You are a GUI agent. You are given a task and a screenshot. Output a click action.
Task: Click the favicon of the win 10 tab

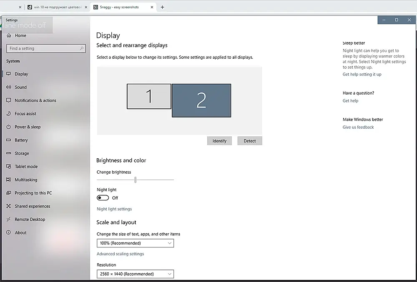tap(30, 7)
